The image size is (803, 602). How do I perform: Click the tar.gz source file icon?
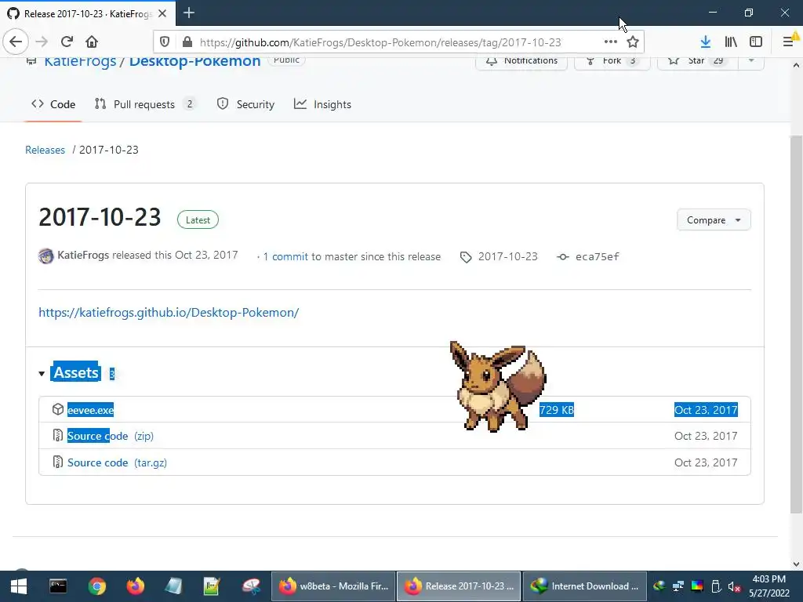58,462
